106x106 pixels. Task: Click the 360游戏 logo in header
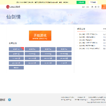pyautogui.click(x=13, y=7)
